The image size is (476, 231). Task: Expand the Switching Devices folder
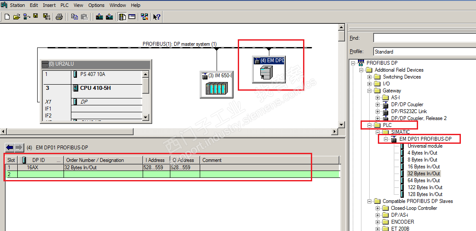click(x=370, y=77)
